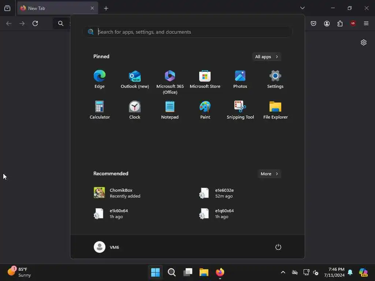The width and height of the screenshot is (375, 281).
Task: Select the New Tab tab in Firefox
Action: [57, 8]
